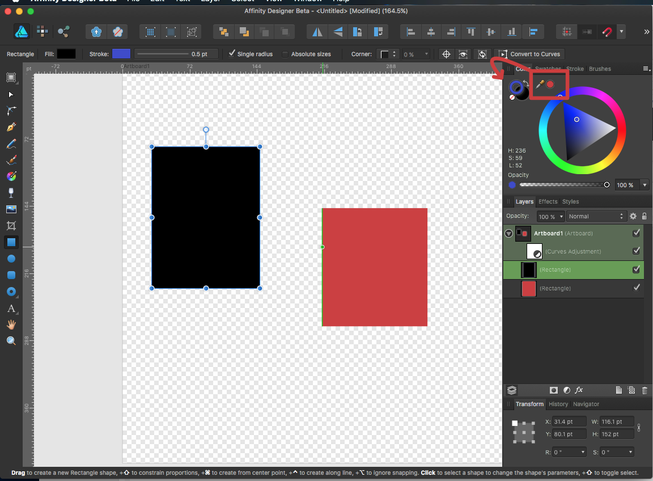
Task: Switch to Draw persona icon
Action: (x=21, y=31)
